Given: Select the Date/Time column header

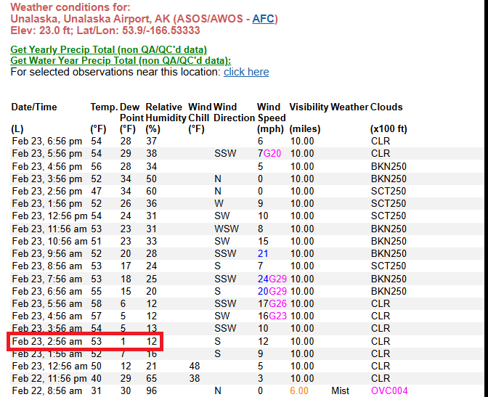Looking at the screenshot, I should pos(34,107).
